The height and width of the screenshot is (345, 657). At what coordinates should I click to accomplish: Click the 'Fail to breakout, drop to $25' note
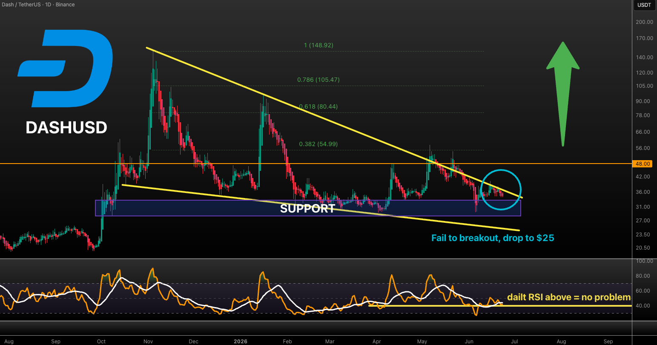pos(493,238)
